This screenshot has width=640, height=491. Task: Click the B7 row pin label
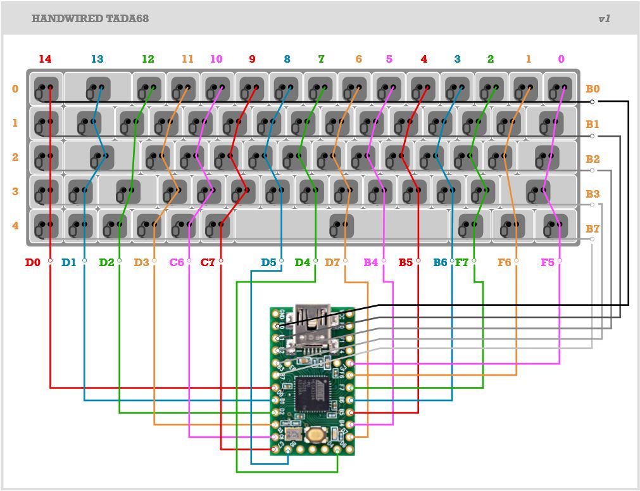pyautogui.click(x=593, y=228)
